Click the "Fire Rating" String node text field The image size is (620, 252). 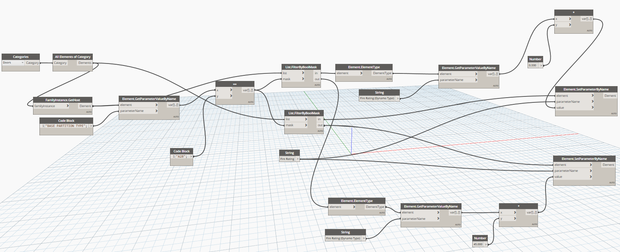(287, 159)
